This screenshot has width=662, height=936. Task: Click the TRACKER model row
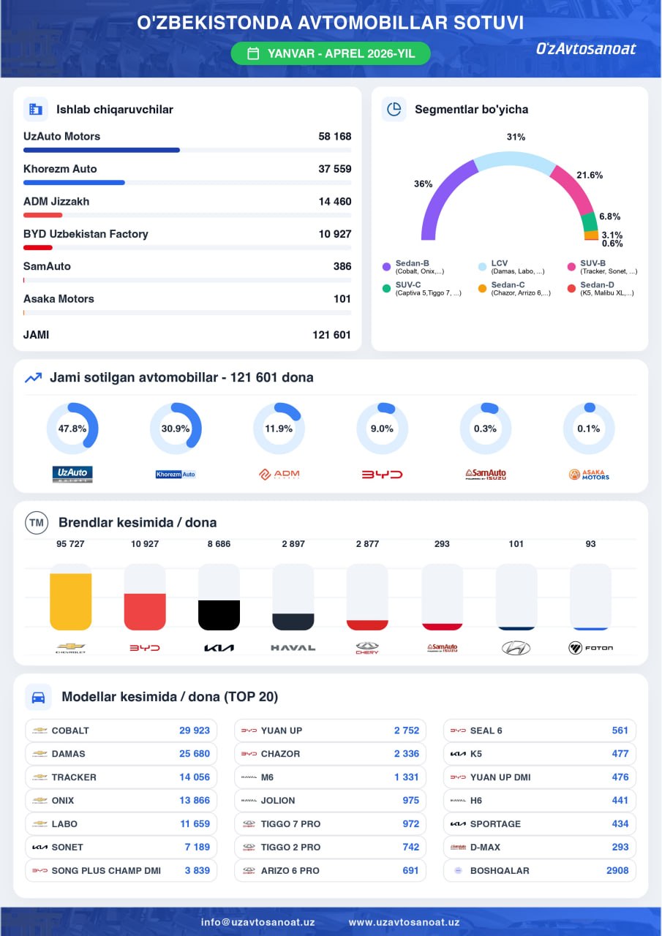click(x=121, y=777)
